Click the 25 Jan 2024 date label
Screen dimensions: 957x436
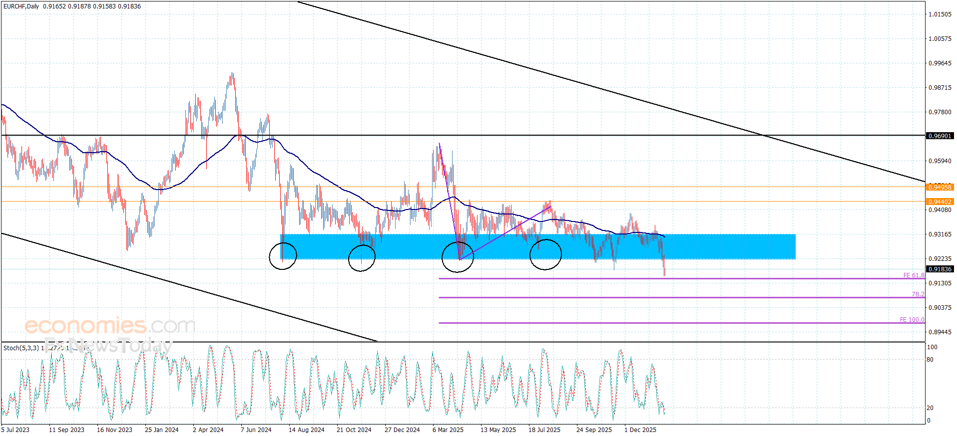(161, 430)
